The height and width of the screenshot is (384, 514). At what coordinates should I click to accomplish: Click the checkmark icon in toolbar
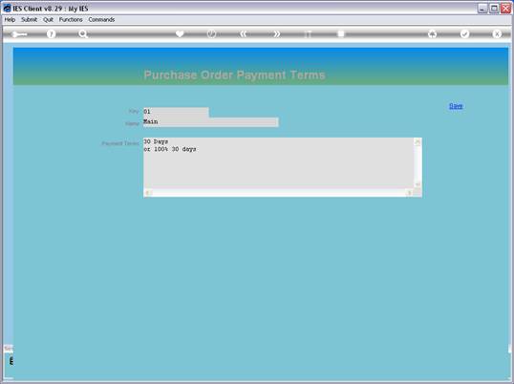464,33
